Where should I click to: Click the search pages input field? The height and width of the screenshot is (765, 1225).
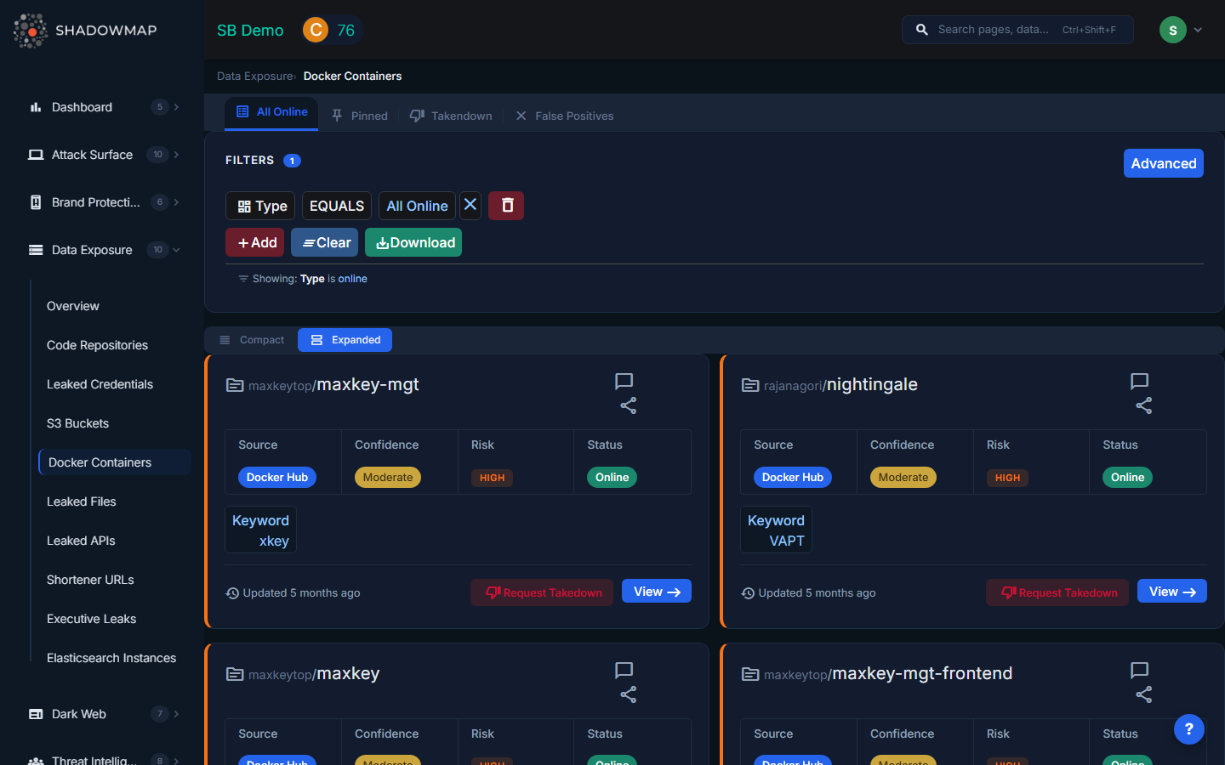point(1017,29)
